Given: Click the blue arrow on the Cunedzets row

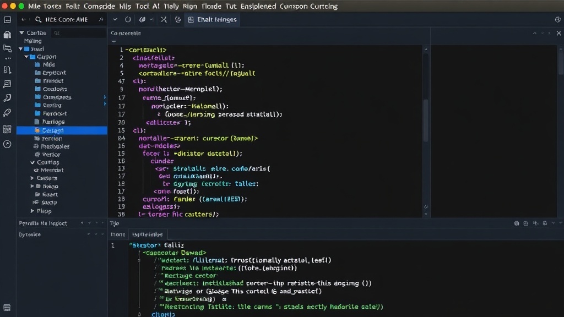Looking at the screenshot, I should pos(105,97).
